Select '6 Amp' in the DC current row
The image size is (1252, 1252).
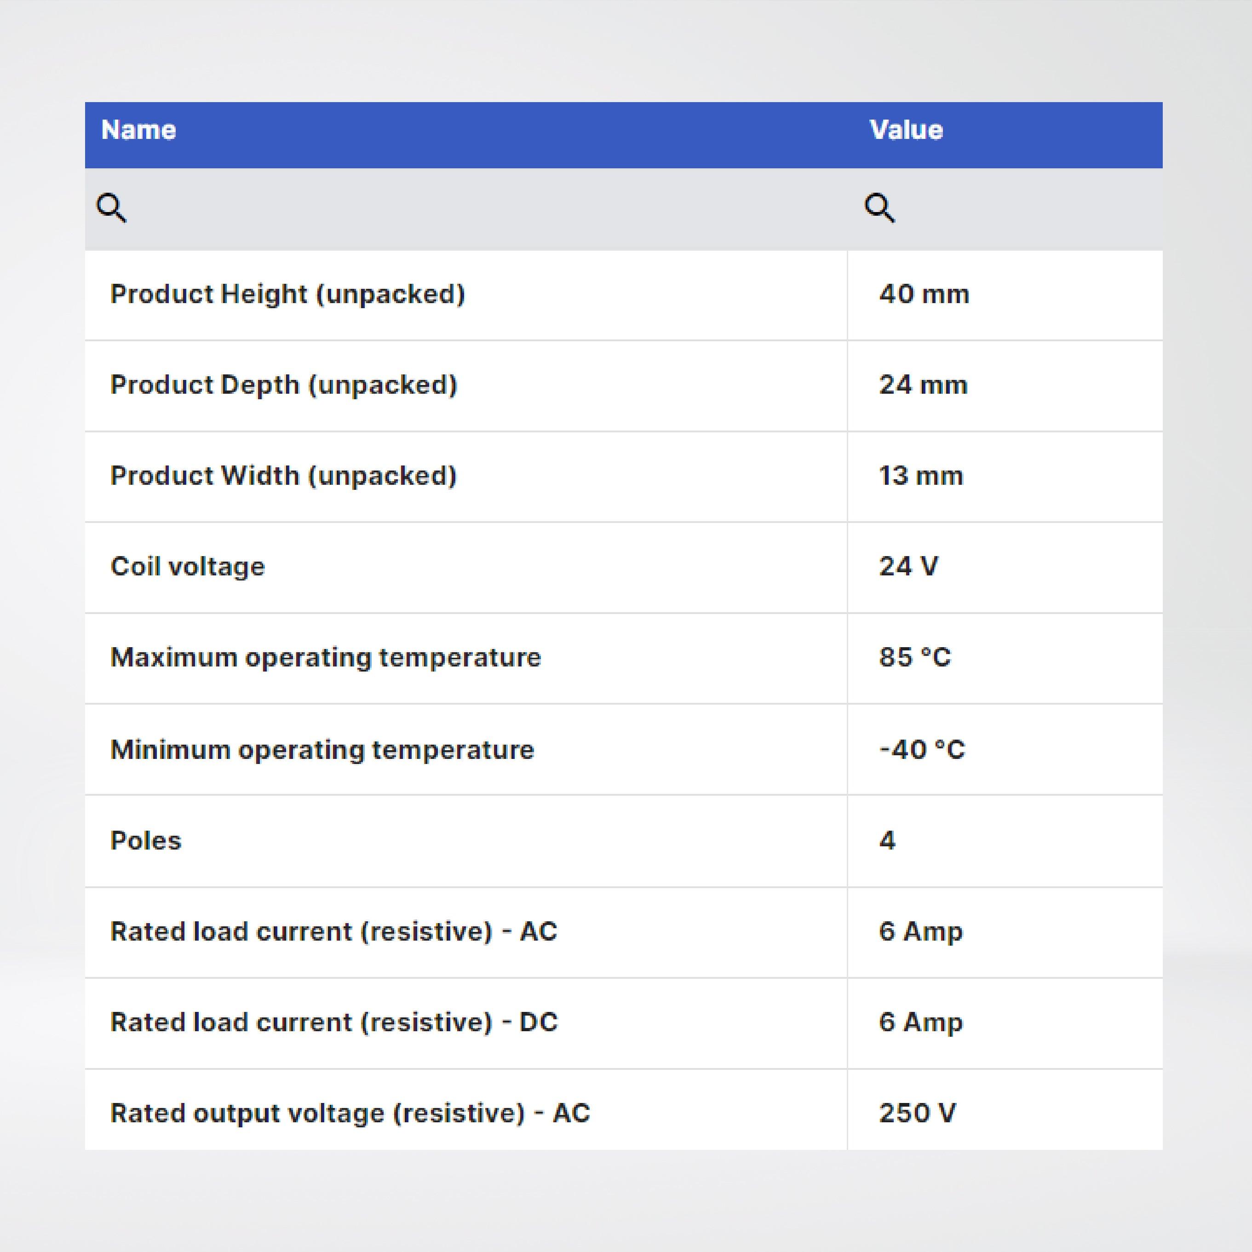click(1005, 1023)
